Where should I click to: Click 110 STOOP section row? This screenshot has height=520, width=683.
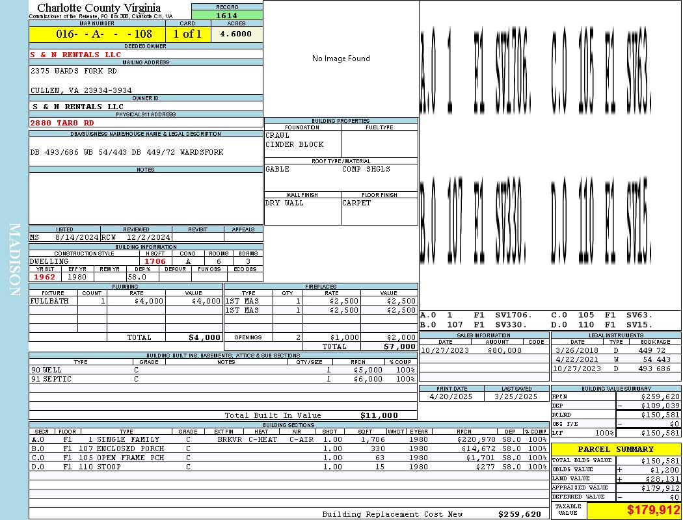point(289,467)
